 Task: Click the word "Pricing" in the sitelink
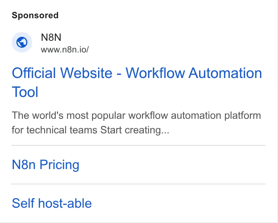[59, 165]
